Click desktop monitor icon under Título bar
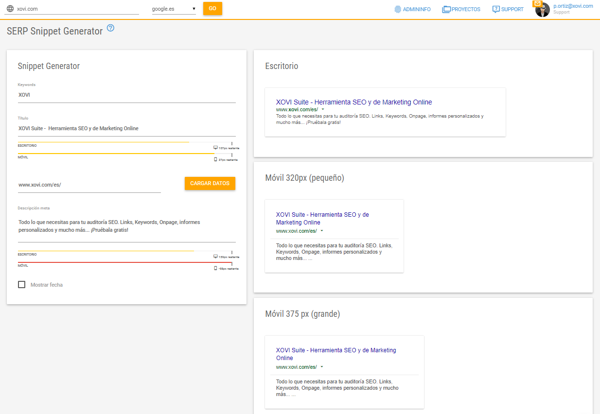This screenshot has width=600, height=414. point(215,148)
